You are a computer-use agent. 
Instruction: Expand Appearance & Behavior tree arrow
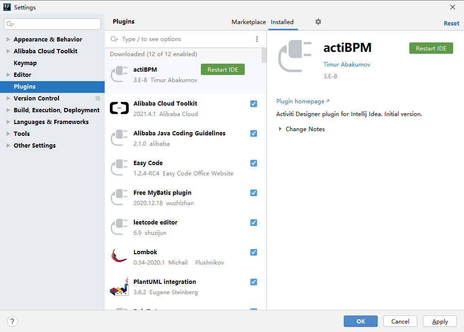[8, 39]
